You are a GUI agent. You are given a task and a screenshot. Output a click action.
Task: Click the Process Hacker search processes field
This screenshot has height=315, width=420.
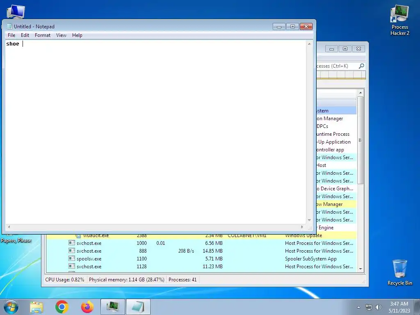pos(337,66)
